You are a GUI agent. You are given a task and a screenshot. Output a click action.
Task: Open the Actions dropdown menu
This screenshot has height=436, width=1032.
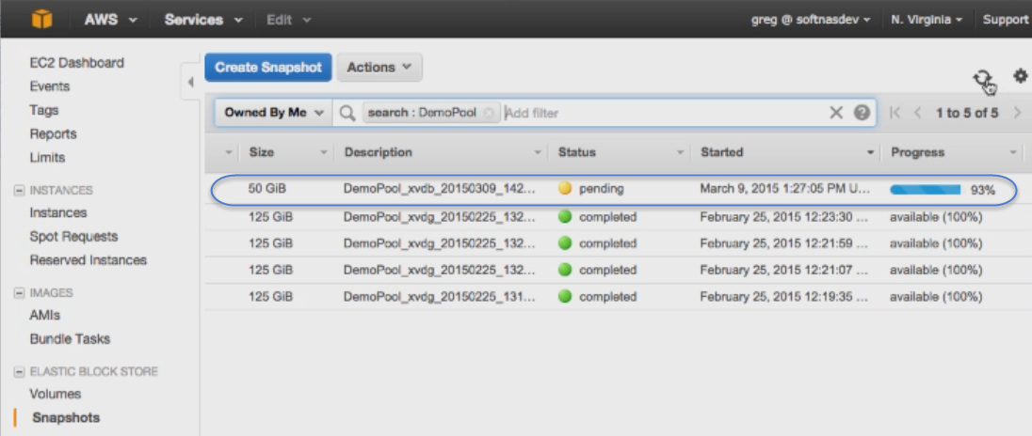click(x=379, y=68)
